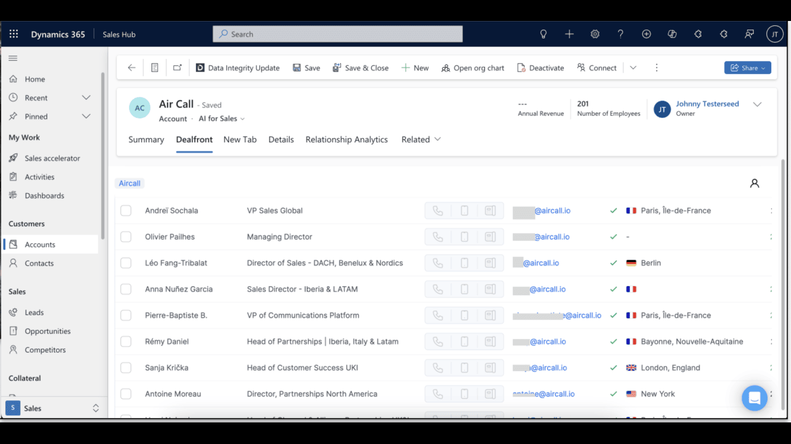
Task: Click the mobile icon for Rémy Daniel
Action: point(464,342)
